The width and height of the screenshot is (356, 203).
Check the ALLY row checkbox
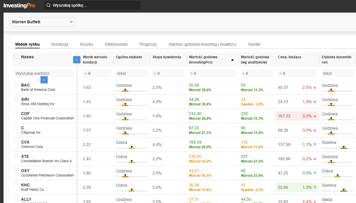(x=16, y=199)
